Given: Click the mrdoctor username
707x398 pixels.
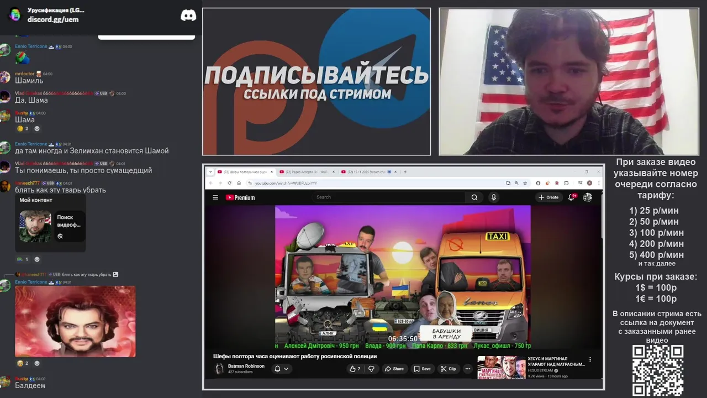Looking at the screenshot, I should pos(24,74).
